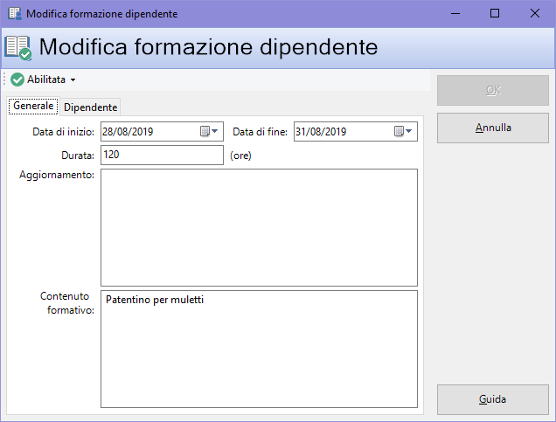Minimize the Modifica formazione dipendente window
Image resolution: width=556 pixels, height=422 pixels.
click(x=455, y=13)
